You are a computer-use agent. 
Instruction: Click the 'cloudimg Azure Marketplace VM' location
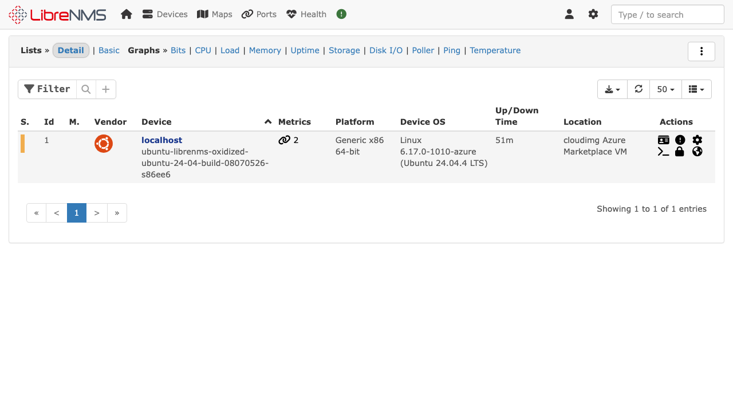point(595,146)
